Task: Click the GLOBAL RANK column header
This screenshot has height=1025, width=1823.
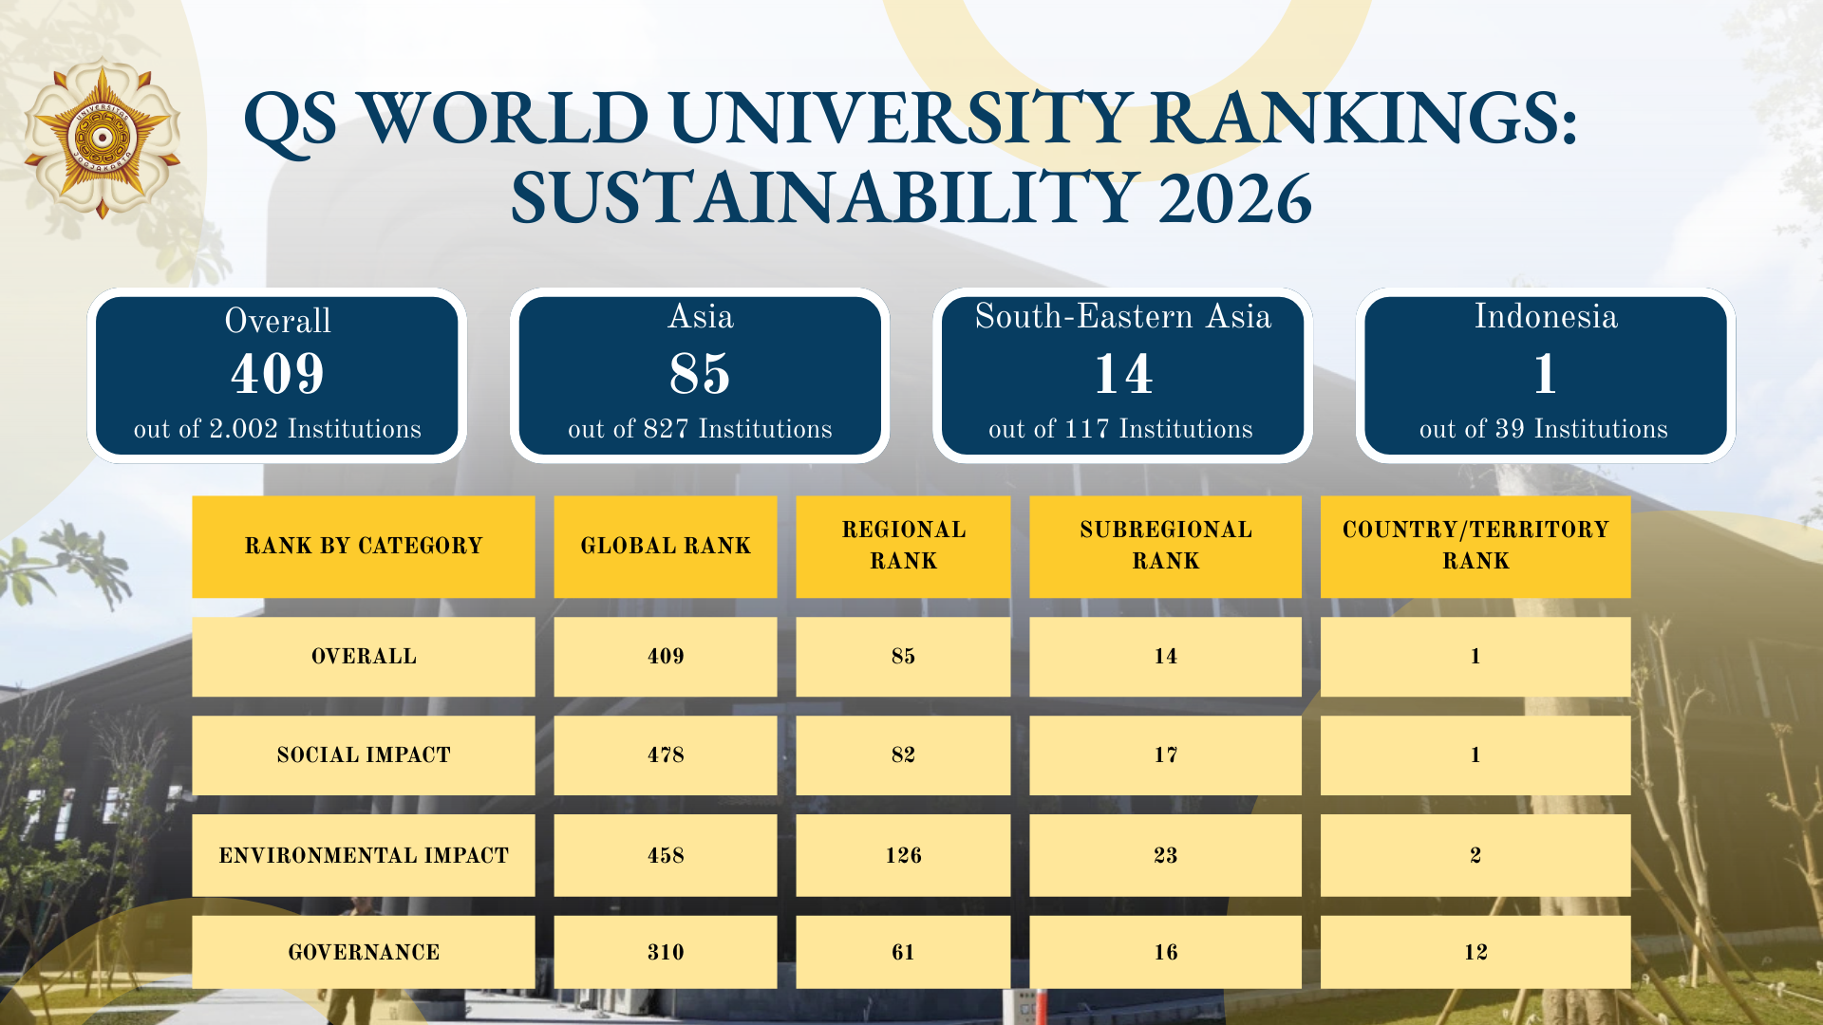Action: [x=665, y=546]
